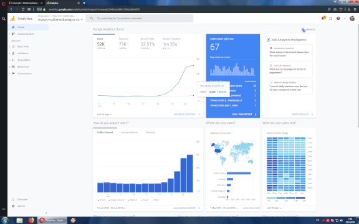Viewport: 359px width, 224px height.
Task: Open the Last 30 days dropdown
Action: click(x=274, y=208)
